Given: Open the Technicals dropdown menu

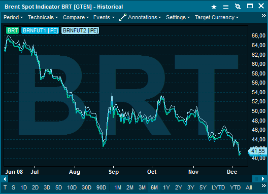Looking at the screenshot, I should (x=43, y=17).
